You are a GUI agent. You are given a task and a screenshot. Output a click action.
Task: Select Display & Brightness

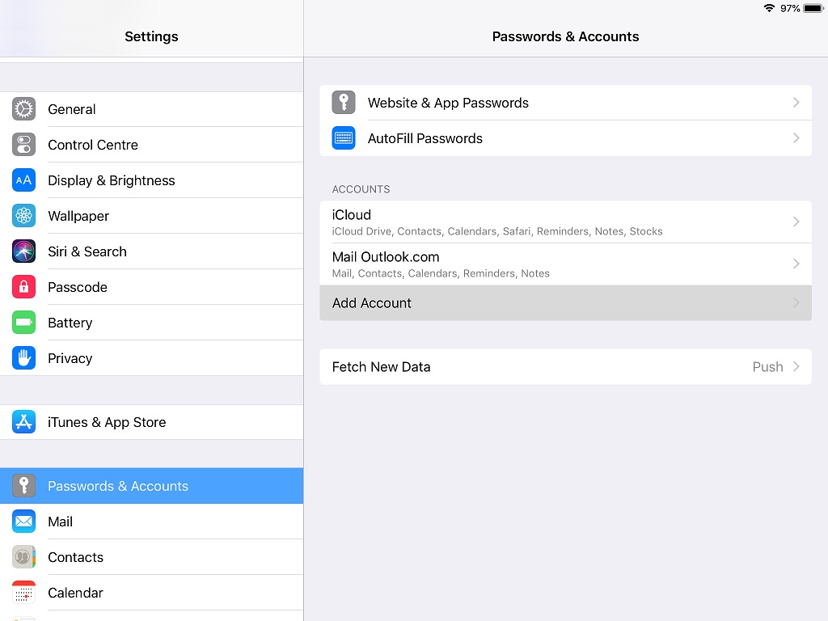tap(151, 180)
